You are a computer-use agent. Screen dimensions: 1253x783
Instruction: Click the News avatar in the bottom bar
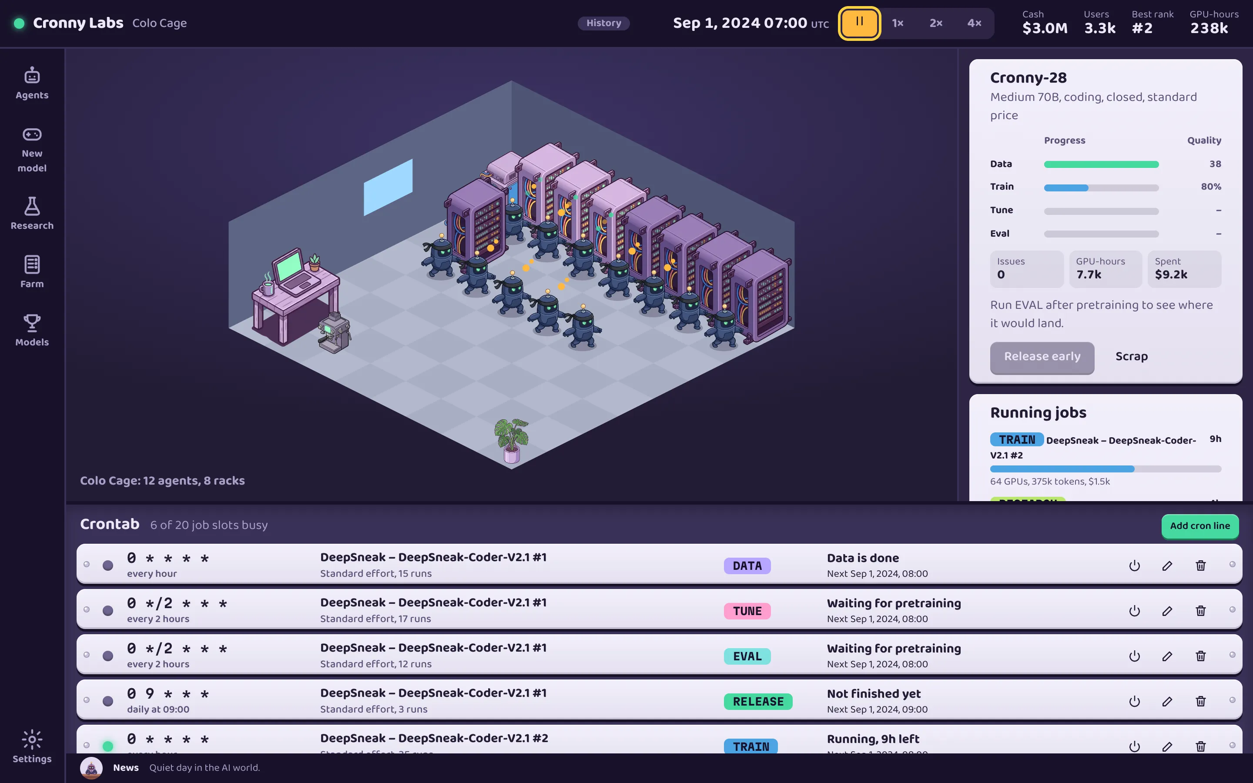tap(91, 768)
